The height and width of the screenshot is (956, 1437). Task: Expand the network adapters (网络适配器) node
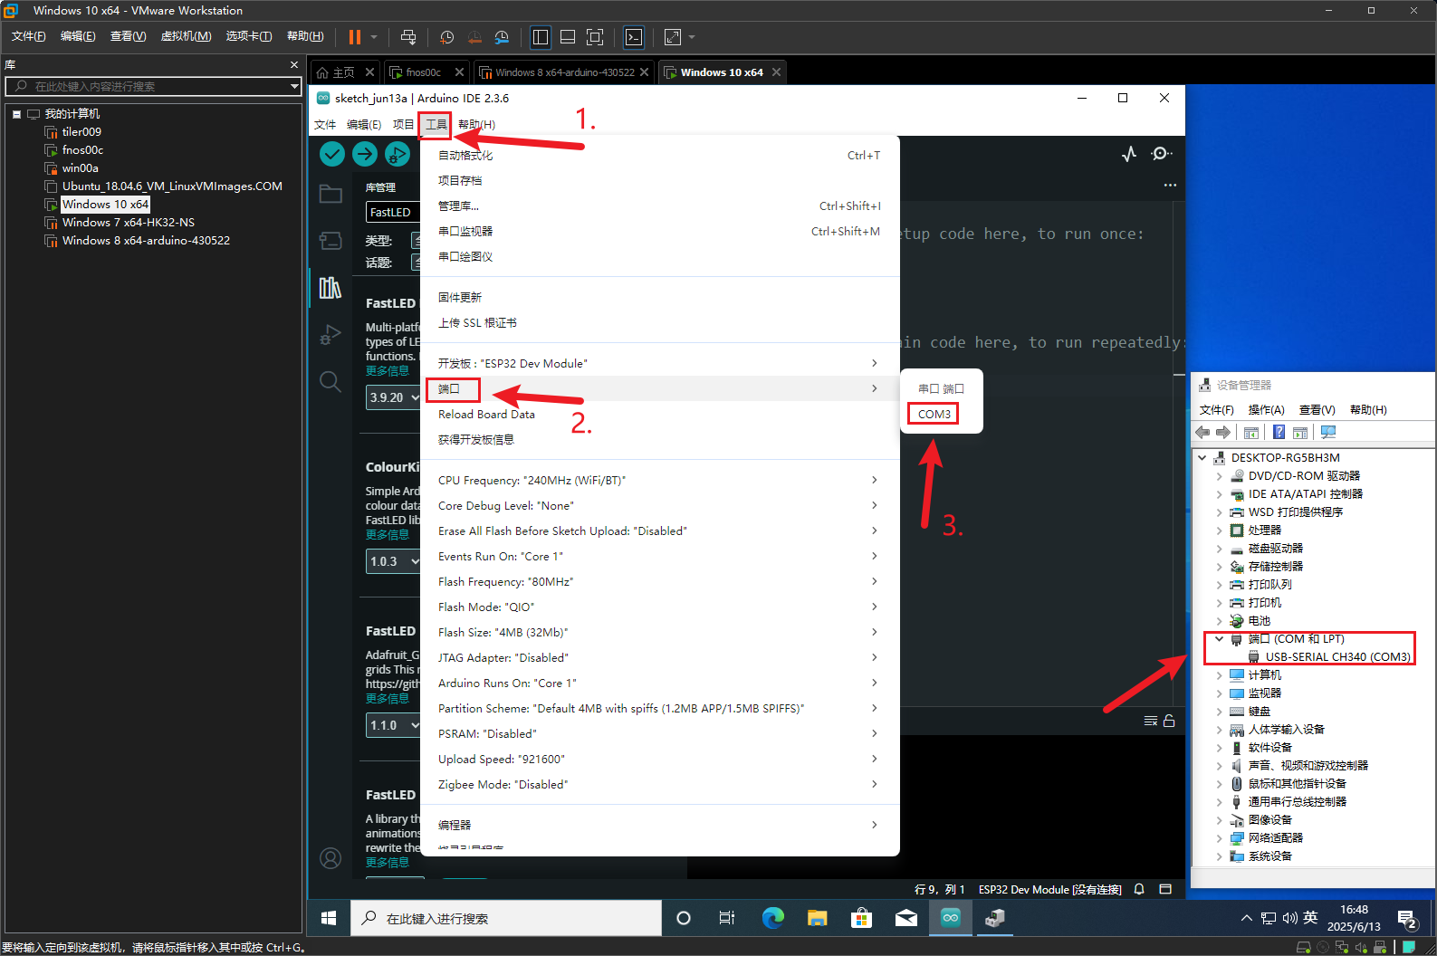1219,838
